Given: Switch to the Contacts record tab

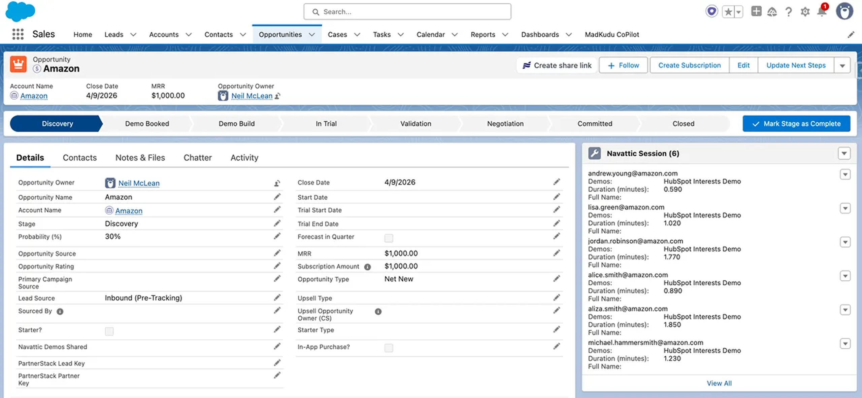Looking at the screenshot, I should point(80,158).
